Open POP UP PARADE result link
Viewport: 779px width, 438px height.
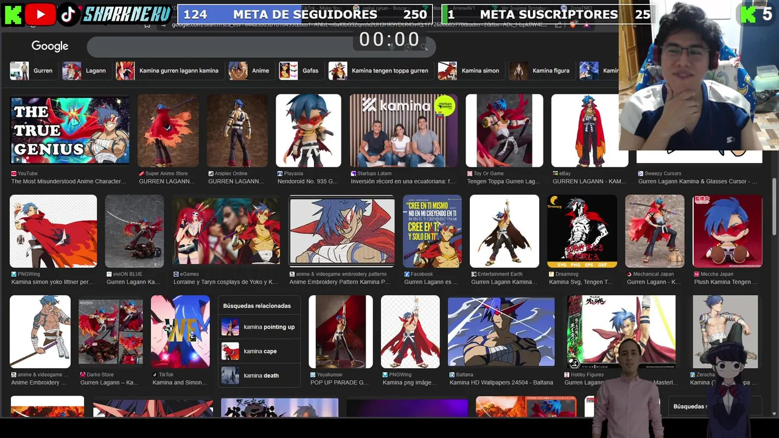click(x=340, y=383)
